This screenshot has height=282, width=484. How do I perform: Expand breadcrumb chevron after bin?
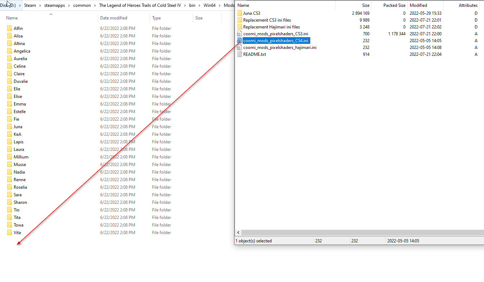199,5
